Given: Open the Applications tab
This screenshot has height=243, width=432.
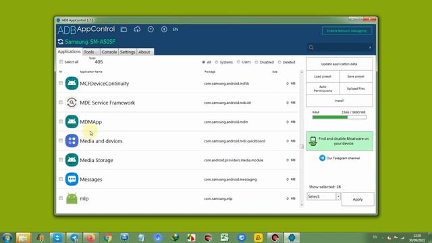Looking at the screenshot, I should [x=69, y=51].
